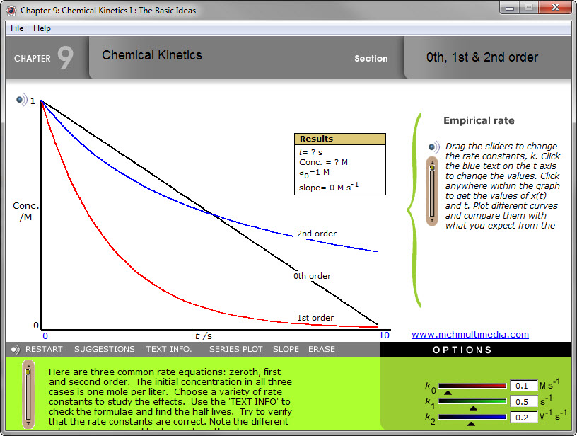577x436 pixels.
Task: Click the application icon in the title bar
Action: pyautogui.click(x=11, y=11)
